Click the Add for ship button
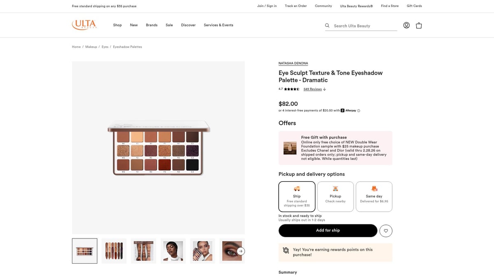The height and width of the screenshot is (278, 494). [x=328, y=230]
